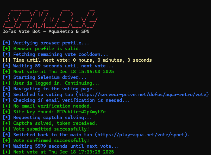Click the 'User is logged in. Continuing...' line
The image size is (211, 155).
tap(51, 83)
